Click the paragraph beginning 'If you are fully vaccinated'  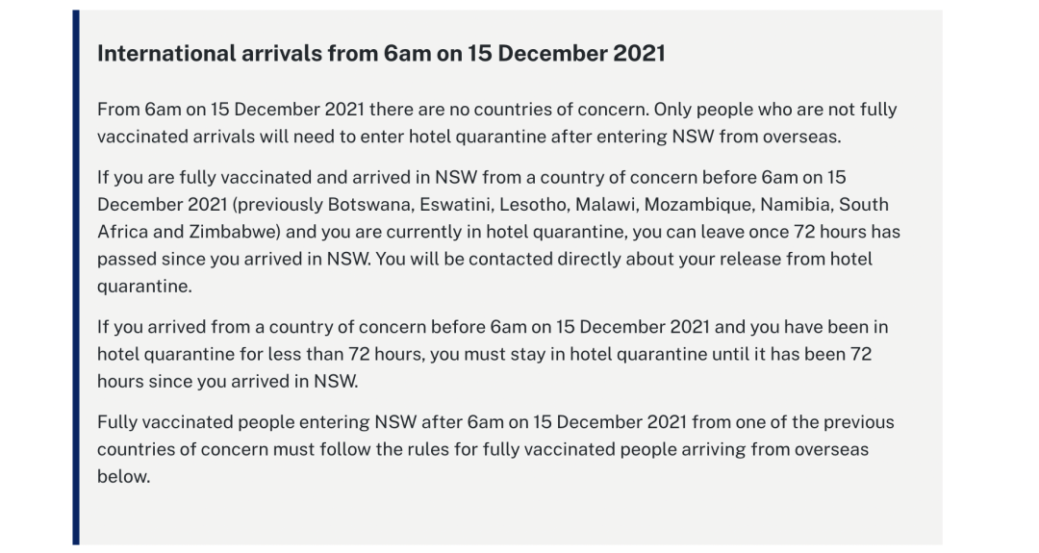(x=498, y=231)
